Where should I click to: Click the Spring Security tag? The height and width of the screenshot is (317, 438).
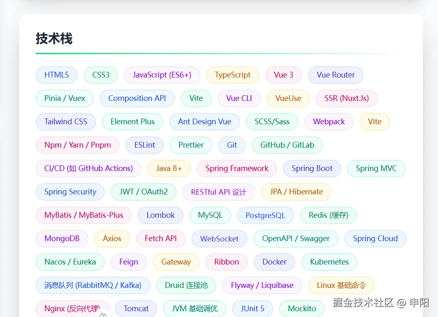(x=70, y=192)
